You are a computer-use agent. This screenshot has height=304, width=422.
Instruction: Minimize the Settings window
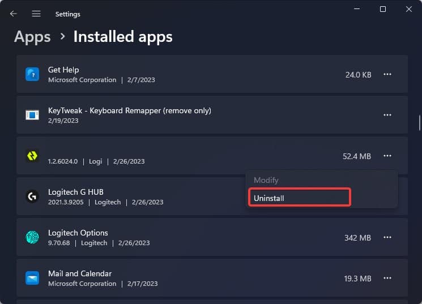pyautogui.click(x=357, y=9)
